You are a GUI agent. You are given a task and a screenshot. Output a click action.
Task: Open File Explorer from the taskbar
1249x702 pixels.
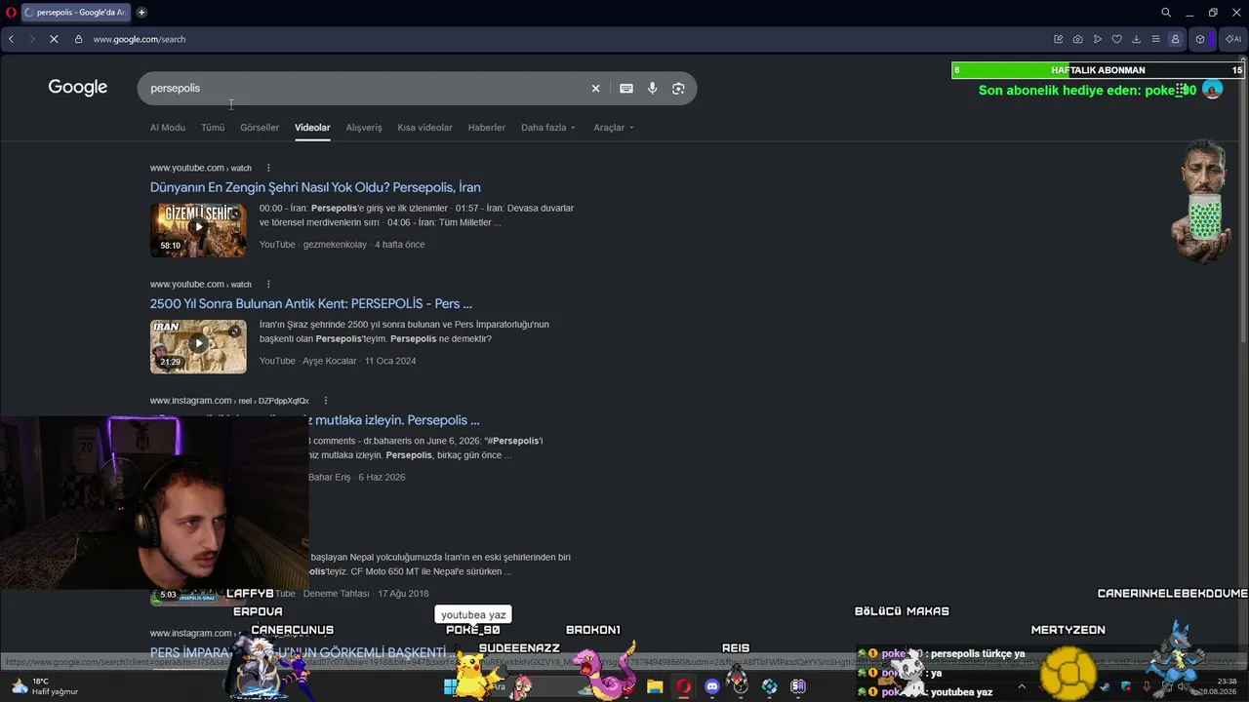pos(655,686)
